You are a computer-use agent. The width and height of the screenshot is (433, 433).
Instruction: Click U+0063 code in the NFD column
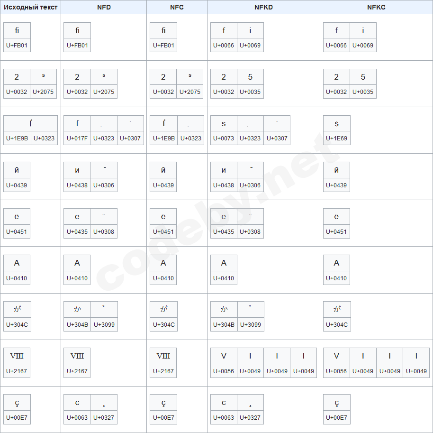point(77,417)
